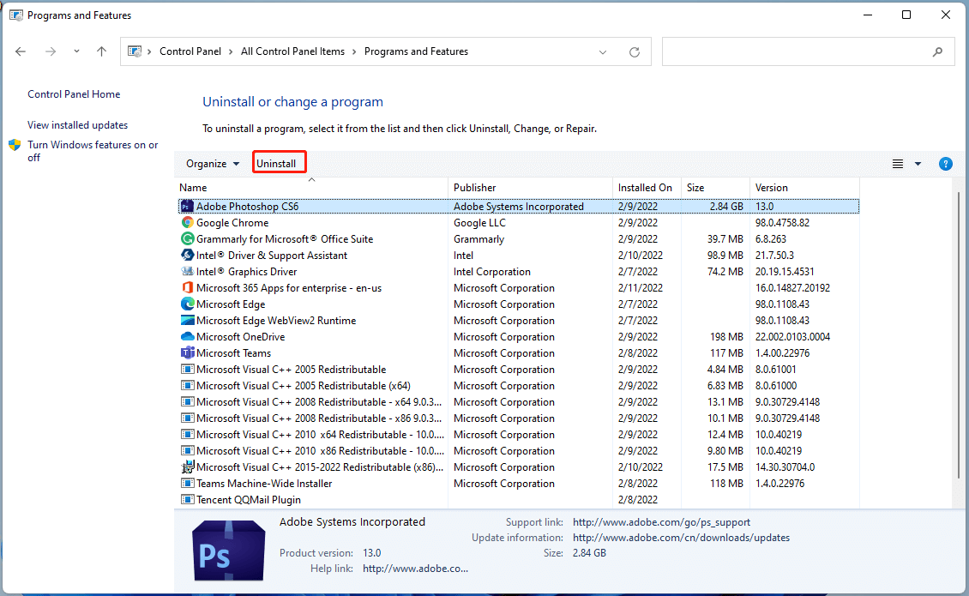The width and height of the screenshot is (969, 596).
Task: Open the Adobe help link
Action: coord(415,569)
